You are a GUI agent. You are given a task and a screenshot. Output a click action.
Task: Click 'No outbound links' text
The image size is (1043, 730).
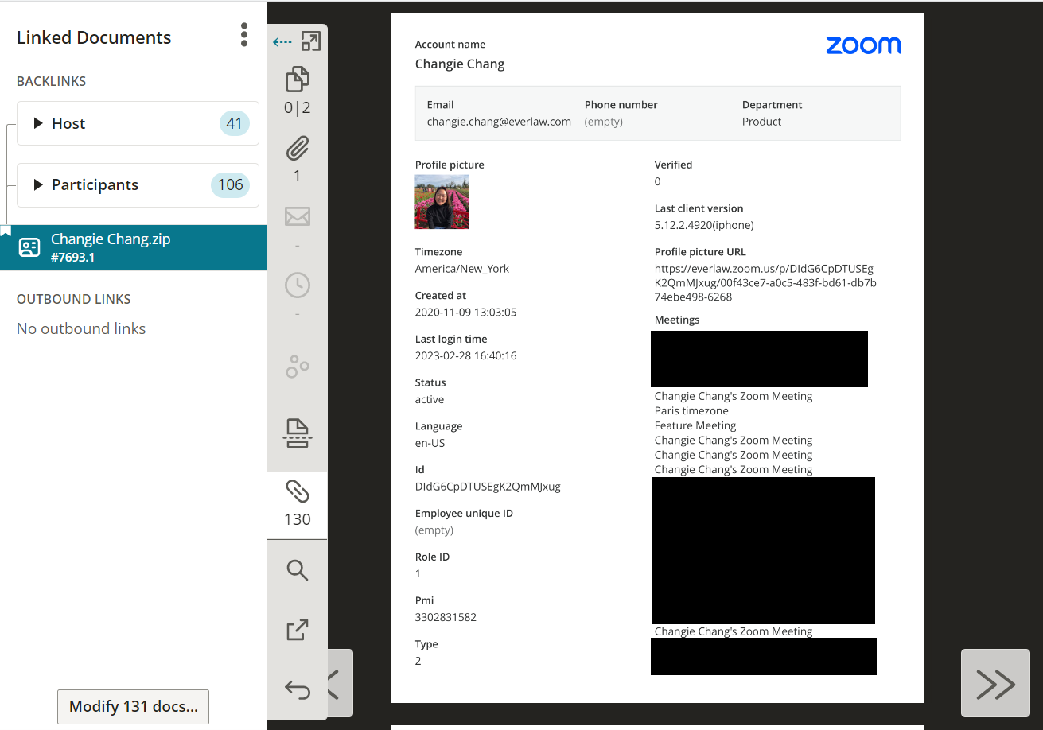pyautogui.click(x=81, y=328)
